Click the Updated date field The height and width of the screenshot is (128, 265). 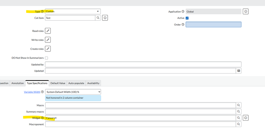pyautogui.click(x=140, y=71)
